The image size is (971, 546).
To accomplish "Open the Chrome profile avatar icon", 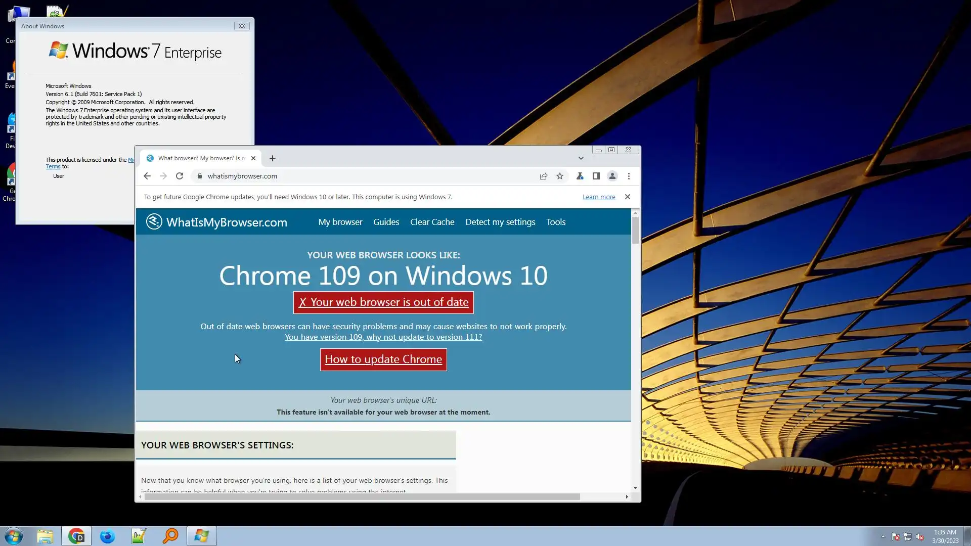I will (612, 176).
